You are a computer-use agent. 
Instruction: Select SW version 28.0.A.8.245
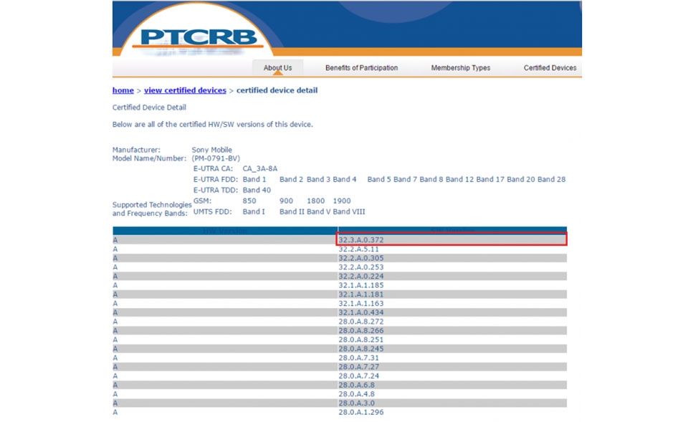click(x=361, y=349)
